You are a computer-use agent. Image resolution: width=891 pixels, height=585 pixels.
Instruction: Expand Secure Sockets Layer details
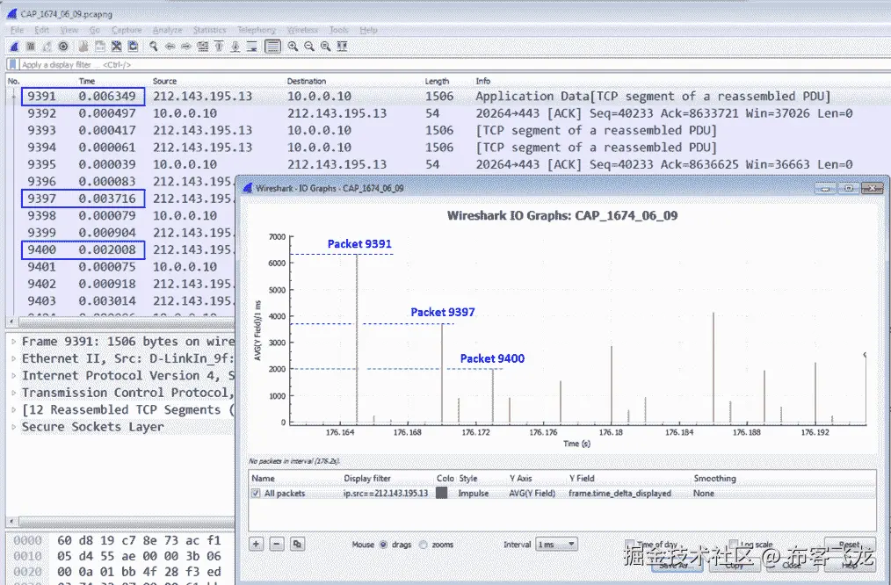pos(14,427)
